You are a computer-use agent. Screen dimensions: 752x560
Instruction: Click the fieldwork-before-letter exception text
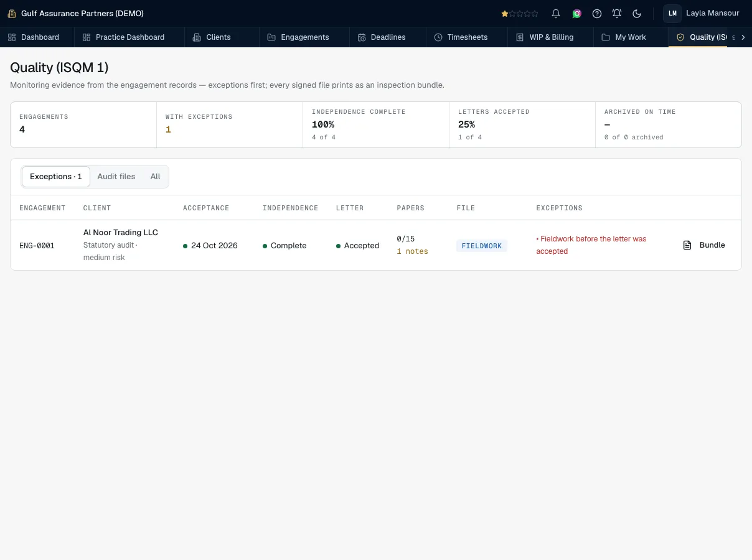point(591,245)
